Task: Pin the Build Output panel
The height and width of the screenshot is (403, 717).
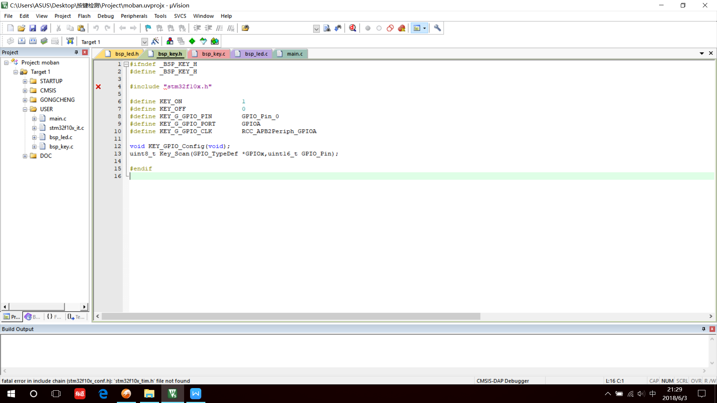Action: pos(704,329)
